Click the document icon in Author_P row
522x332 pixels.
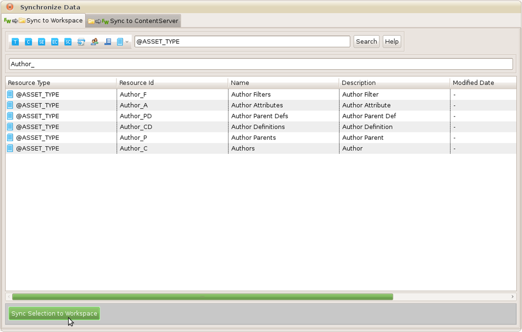10,137
